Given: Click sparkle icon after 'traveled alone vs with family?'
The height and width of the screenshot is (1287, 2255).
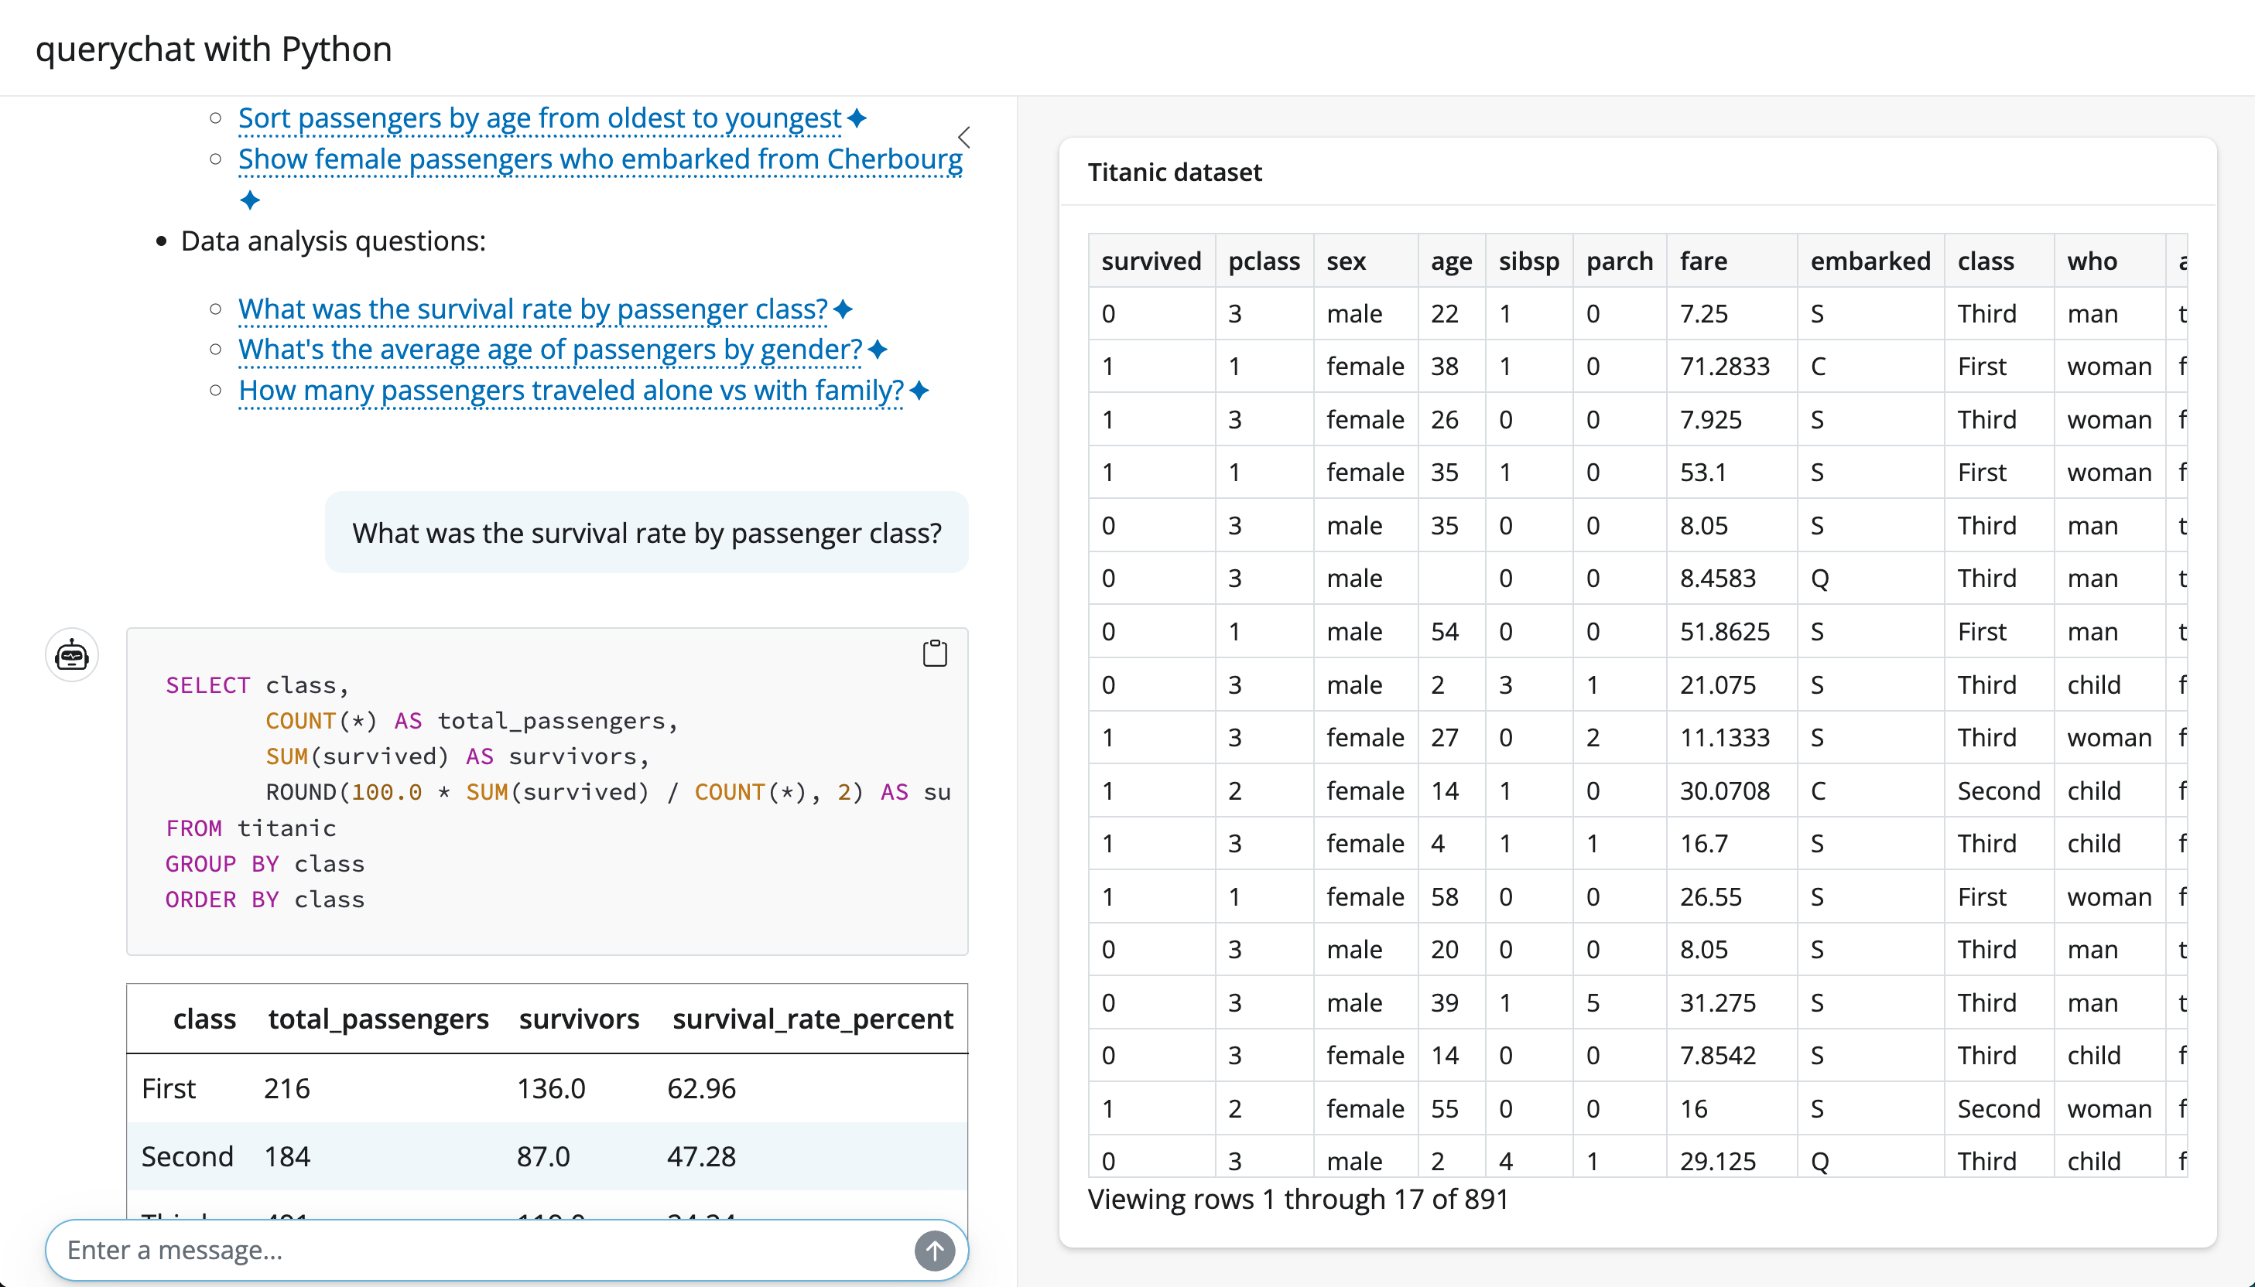Looking at the screenshot, I should [x=919, y=390].
